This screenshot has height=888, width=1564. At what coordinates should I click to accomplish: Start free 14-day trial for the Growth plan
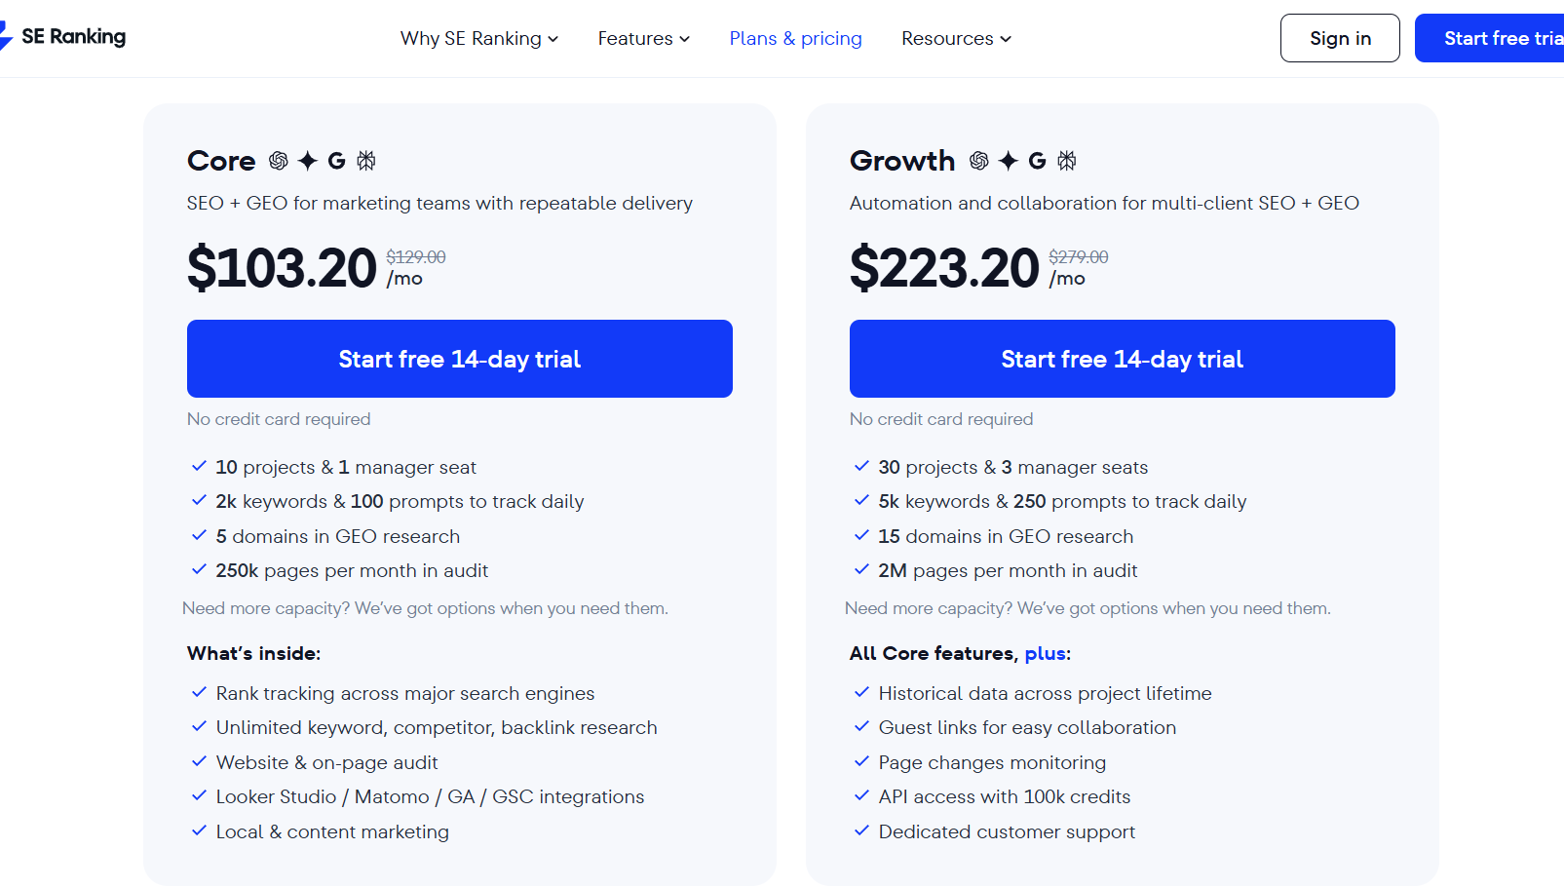tap(1122, 359)
